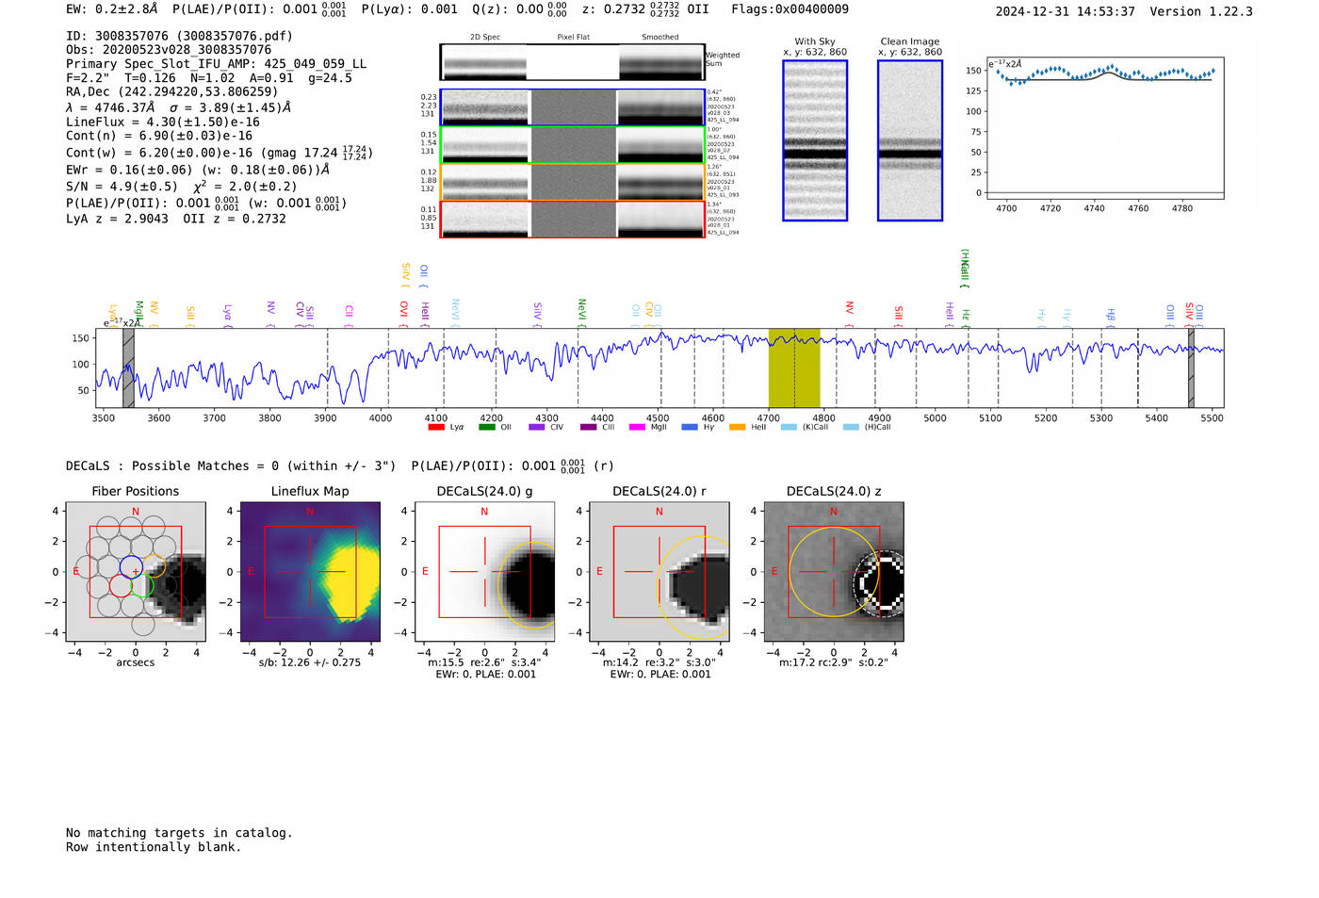Select the blue-bordered fiber spectrum row

573,107
